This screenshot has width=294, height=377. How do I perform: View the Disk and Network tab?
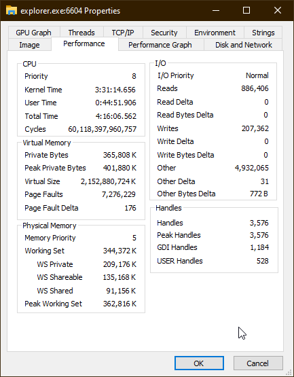(243, 45)
